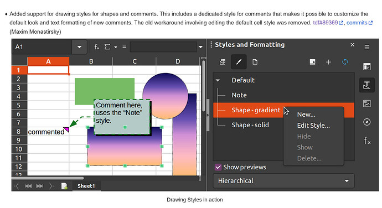Screen dimensions: 382x208
Task: Click previous sheet navigation arrow
Action: tap(17, 186)
